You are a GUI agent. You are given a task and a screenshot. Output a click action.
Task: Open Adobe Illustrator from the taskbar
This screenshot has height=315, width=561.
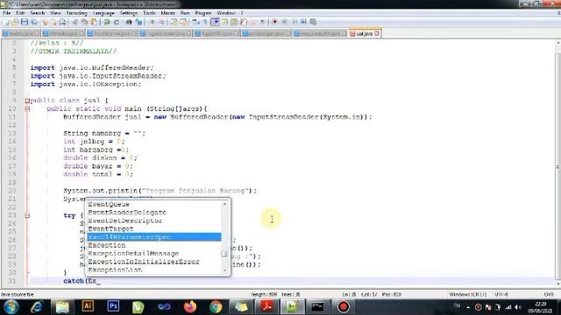pyautogui.click(x=88, y=306)
